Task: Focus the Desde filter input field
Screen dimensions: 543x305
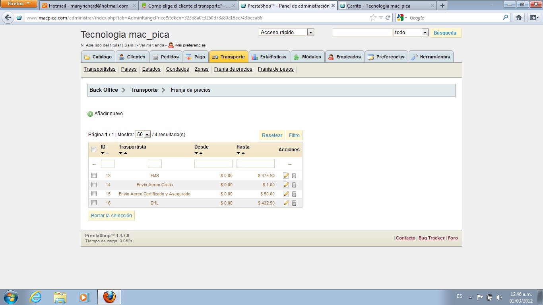Action: click(x=213, y=164)
